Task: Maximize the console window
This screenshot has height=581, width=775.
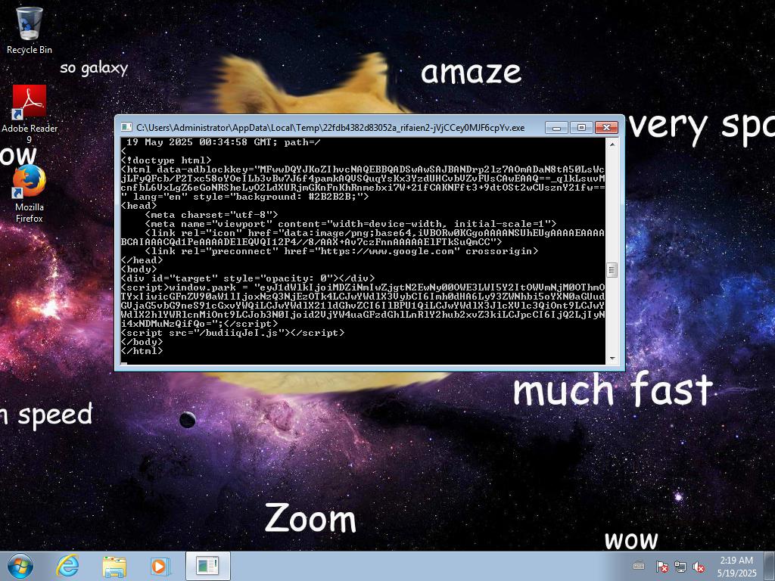Action: [581, 127]
